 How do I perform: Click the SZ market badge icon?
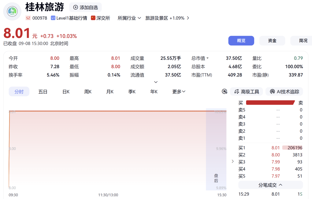click(28, 18)
